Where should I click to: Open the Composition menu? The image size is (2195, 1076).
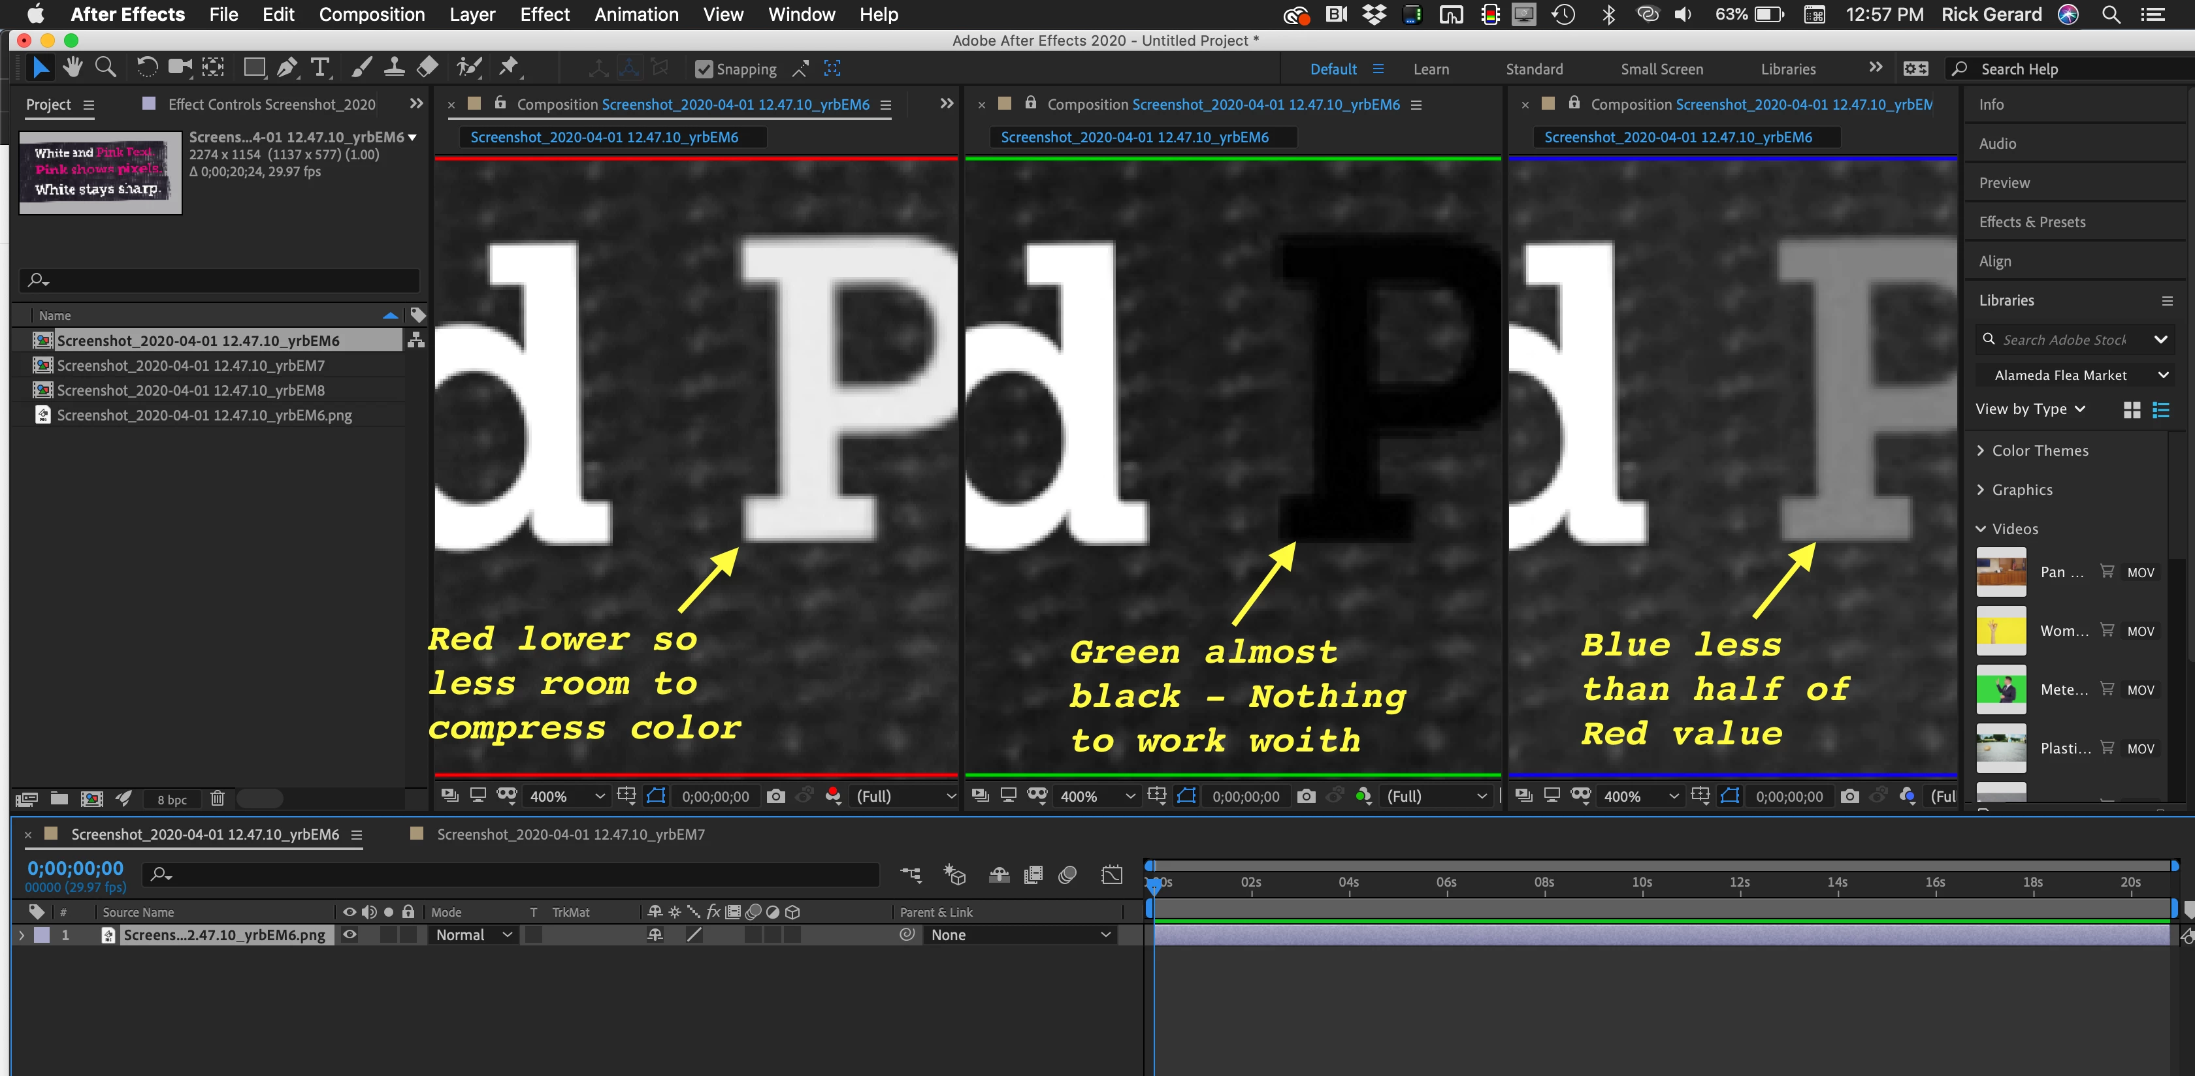point(372,14)
